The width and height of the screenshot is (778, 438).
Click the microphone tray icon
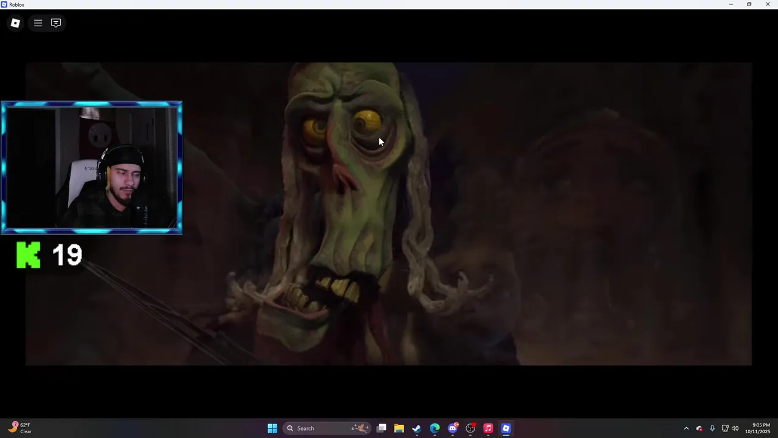click(712, 428)
